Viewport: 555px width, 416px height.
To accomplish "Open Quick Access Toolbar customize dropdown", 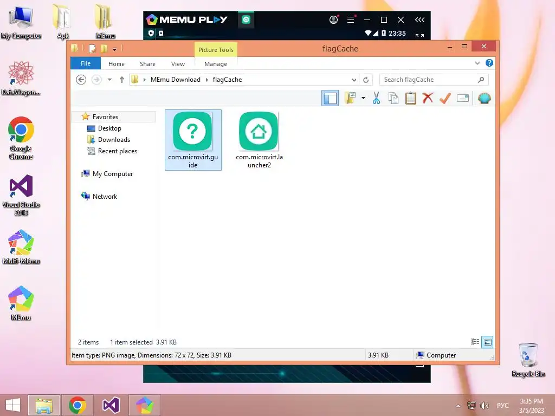I will [x=114, y=49].
